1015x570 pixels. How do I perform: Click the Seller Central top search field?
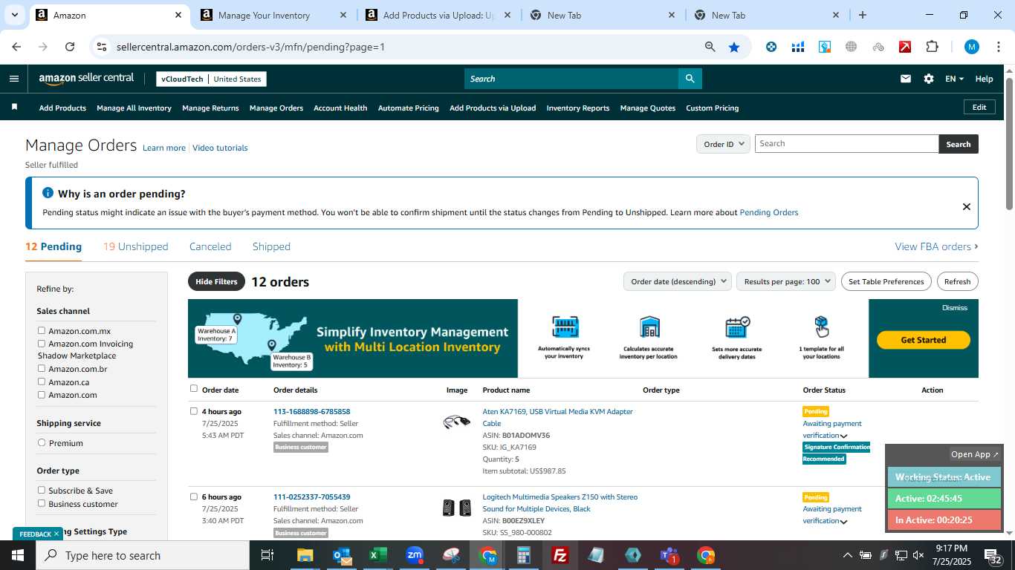point(571,79)
